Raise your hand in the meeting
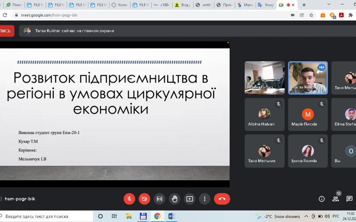The image size is (356, 222). [x=174, y=199]
